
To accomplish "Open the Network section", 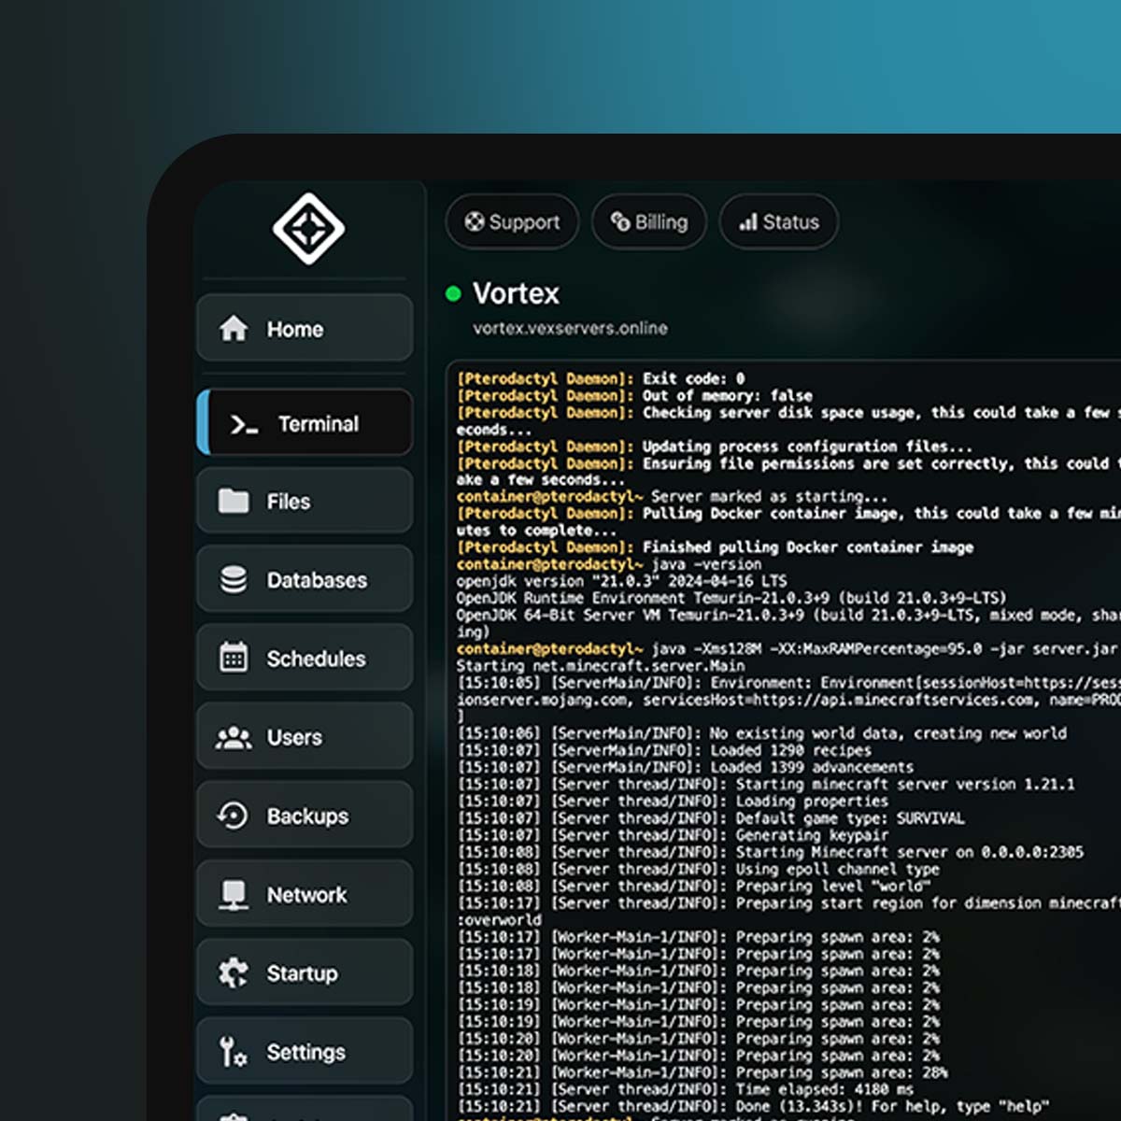I will (305, 894).
